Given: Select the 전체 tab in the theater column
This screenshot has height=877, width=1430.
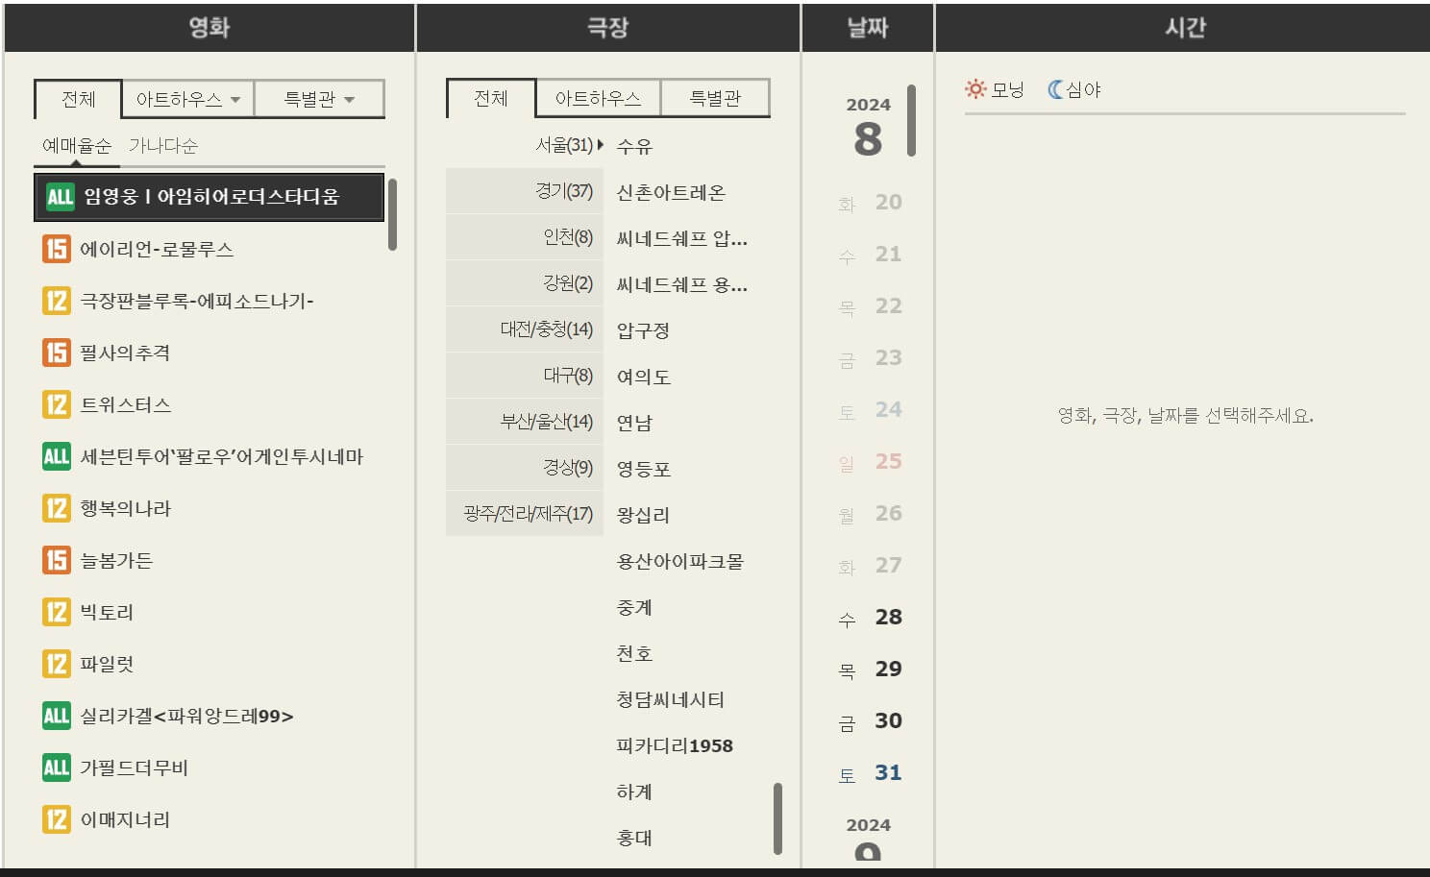Looking at the screenshot, I should pos(490,97).
